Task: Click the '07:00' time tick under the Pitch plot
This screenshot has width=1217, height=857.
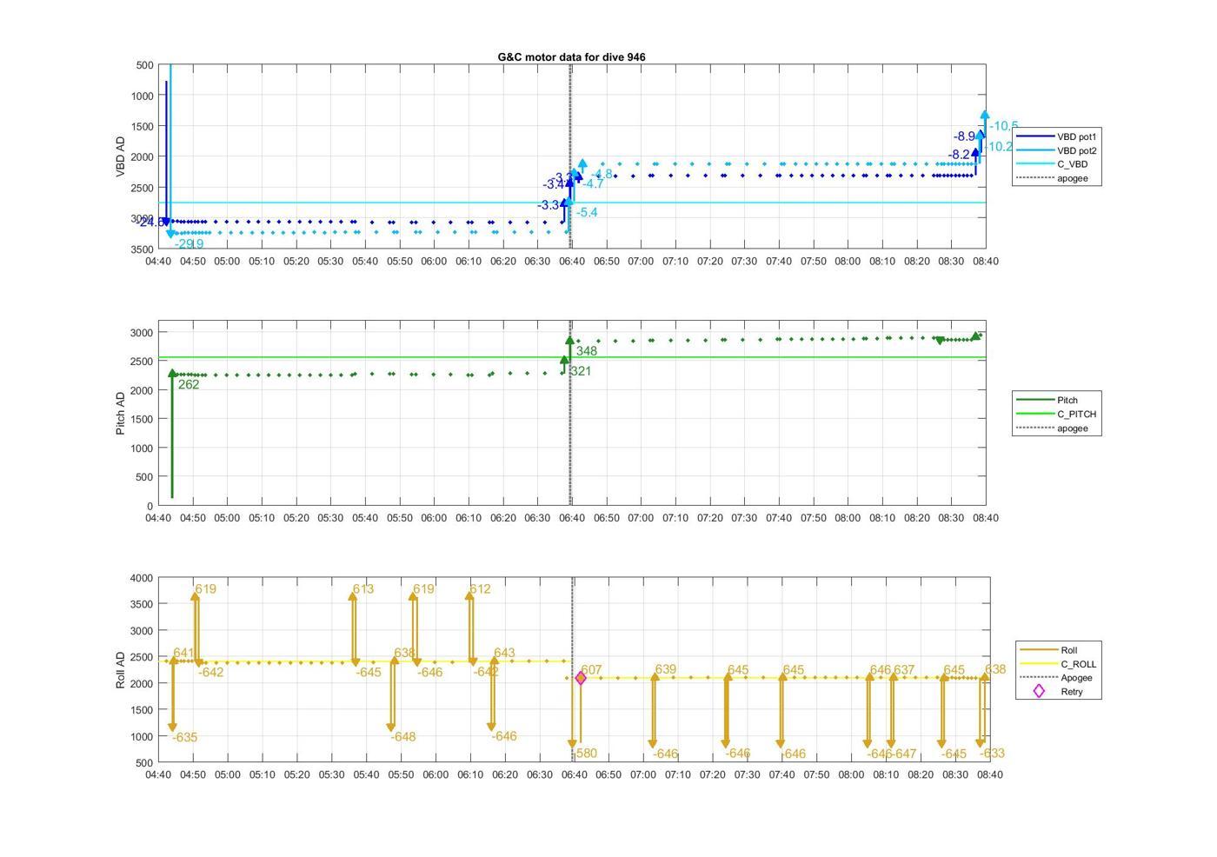Action: pos(641,517)
